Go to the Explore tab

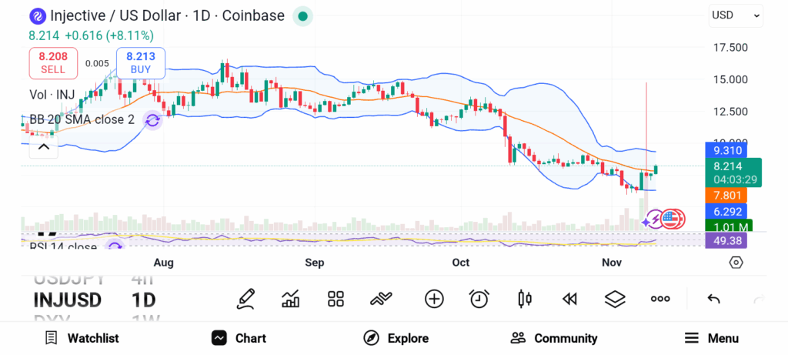(396, 338)
